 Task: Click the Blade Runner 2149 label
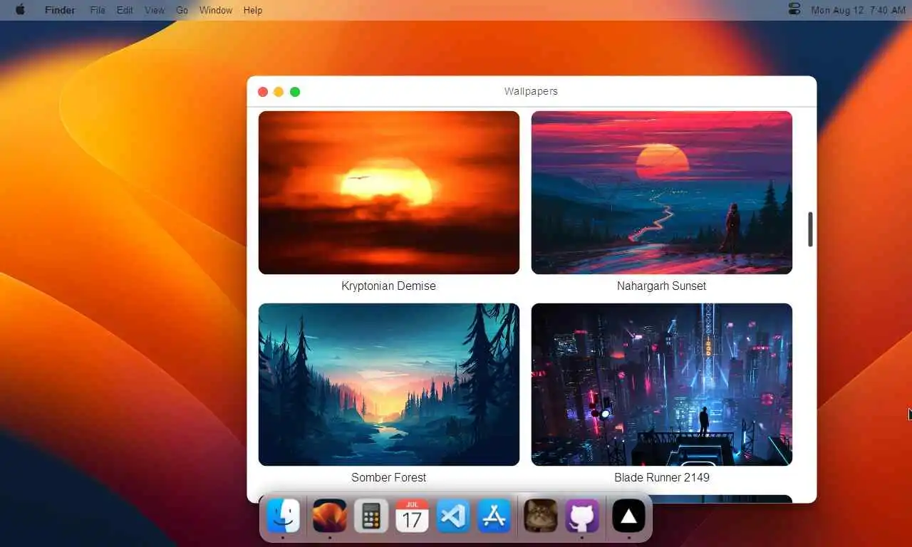[662, 477]
